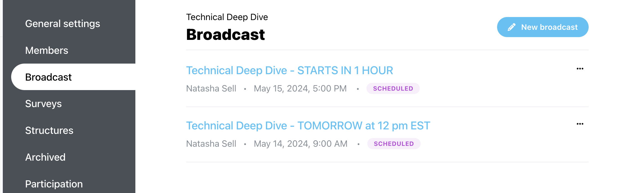The height and width of the screenshot is (193, 628).
Task: View Archived items
Action: coord(45,157)
